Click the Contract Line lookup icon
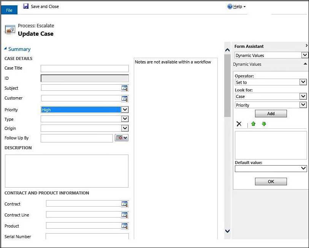The height and width of the screenshot is (248, 309). [125, 215]
